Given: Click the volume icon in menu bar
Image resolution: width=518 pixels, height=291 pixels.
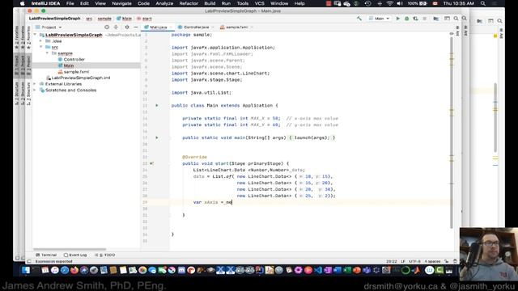Looking at the screenshot, I should 400,3.
